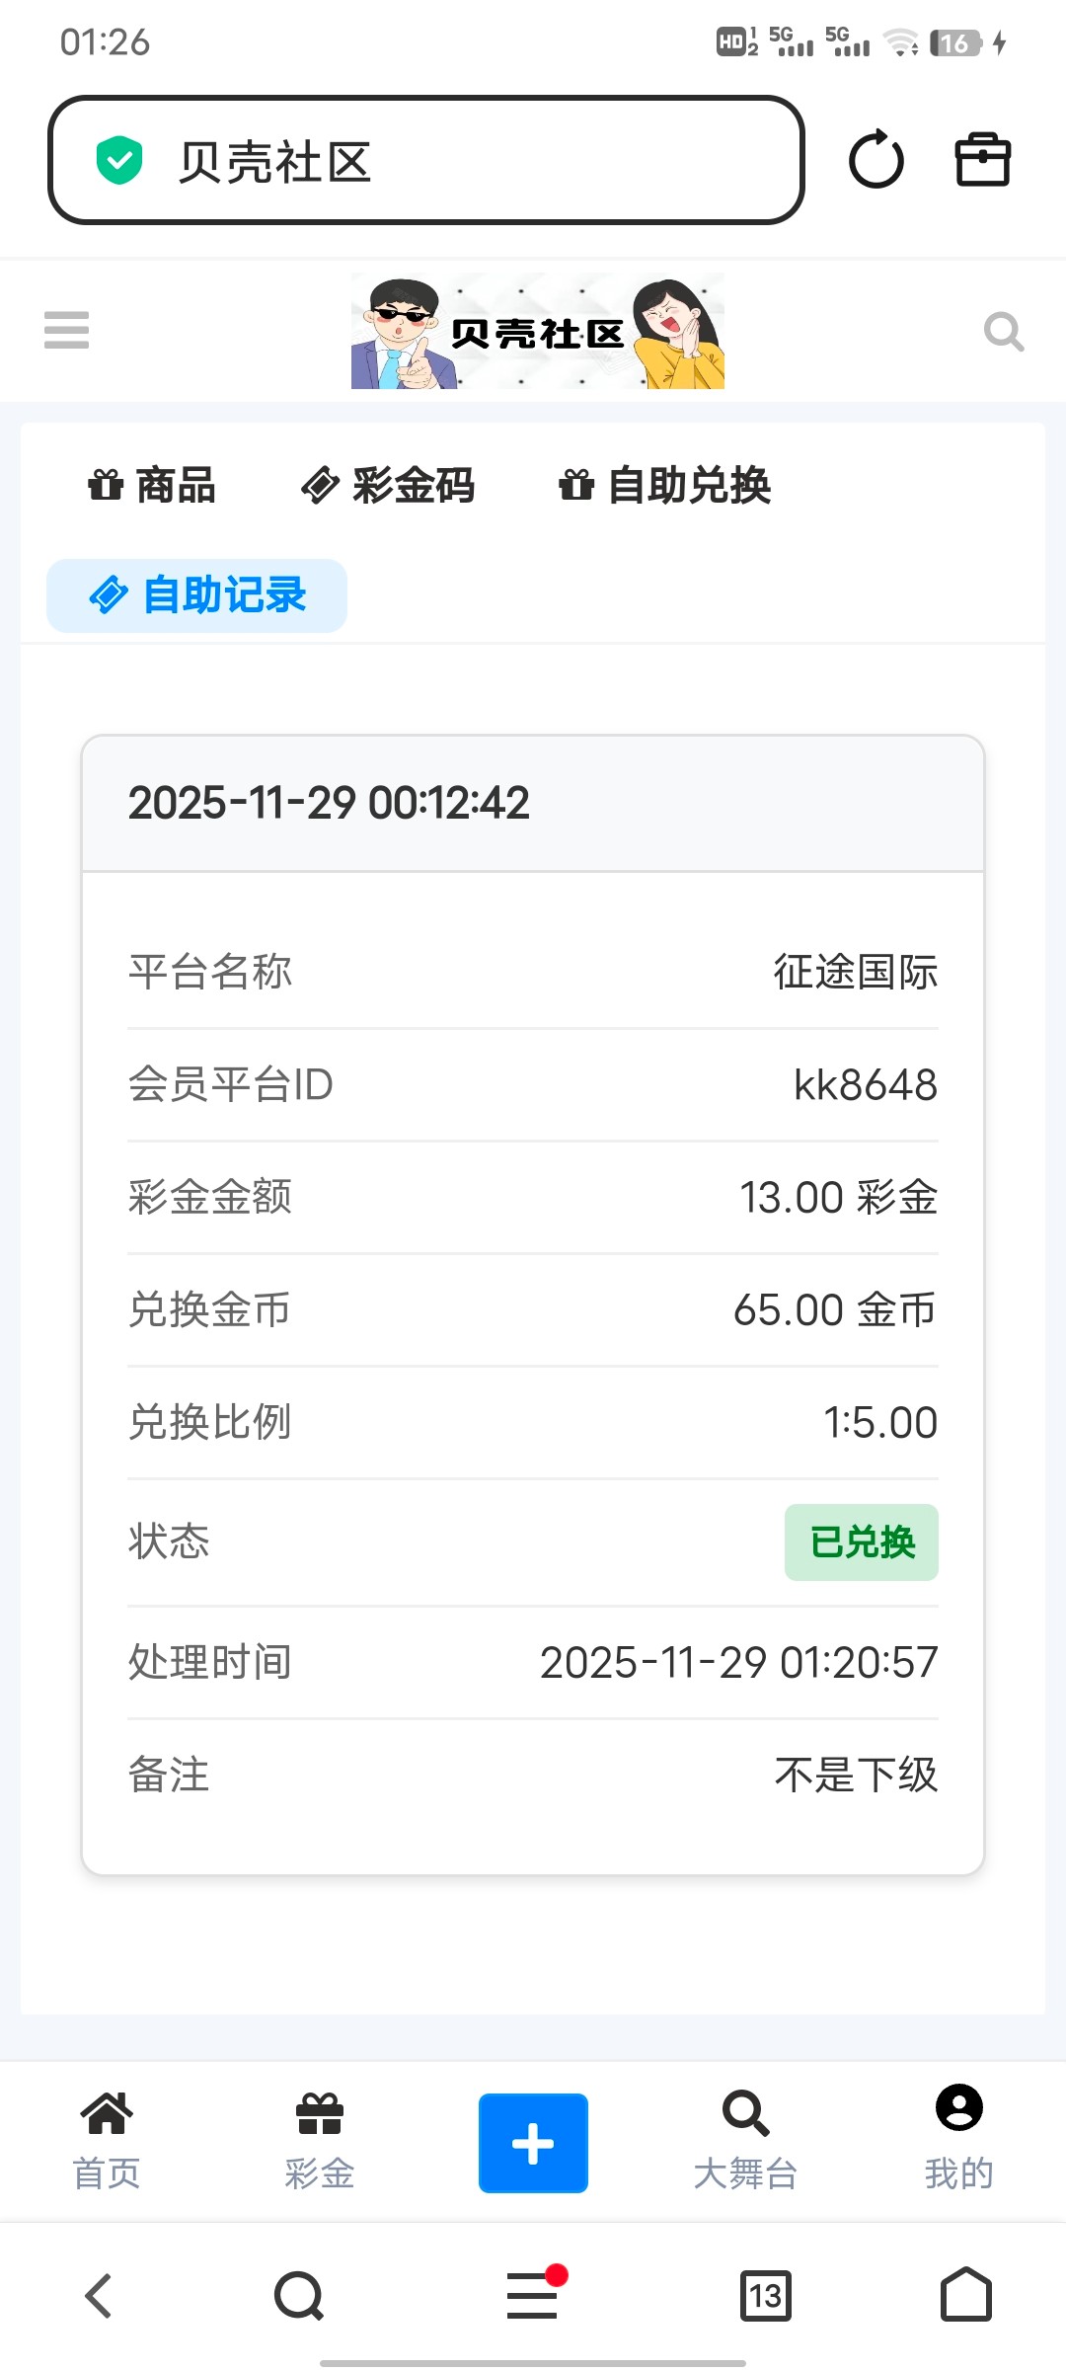
Task: Tap the 已兑换 status badge
Action: (x=861, y=1541)
